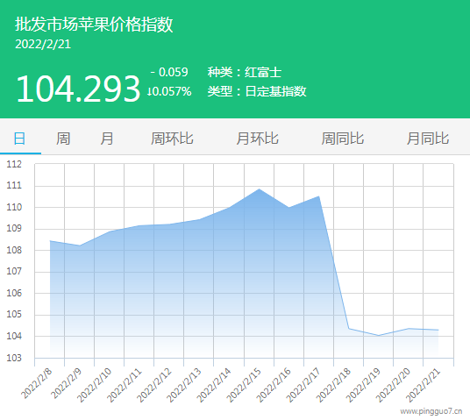This screenshot has width=470, height=420.
Task: Click the 2022/2/8 first data point
Action: [50, 241]
